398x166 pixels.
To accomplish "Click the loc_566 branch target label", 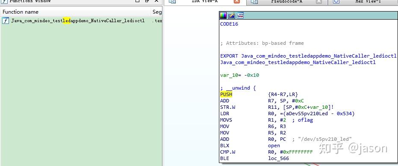I will (278, 158).
